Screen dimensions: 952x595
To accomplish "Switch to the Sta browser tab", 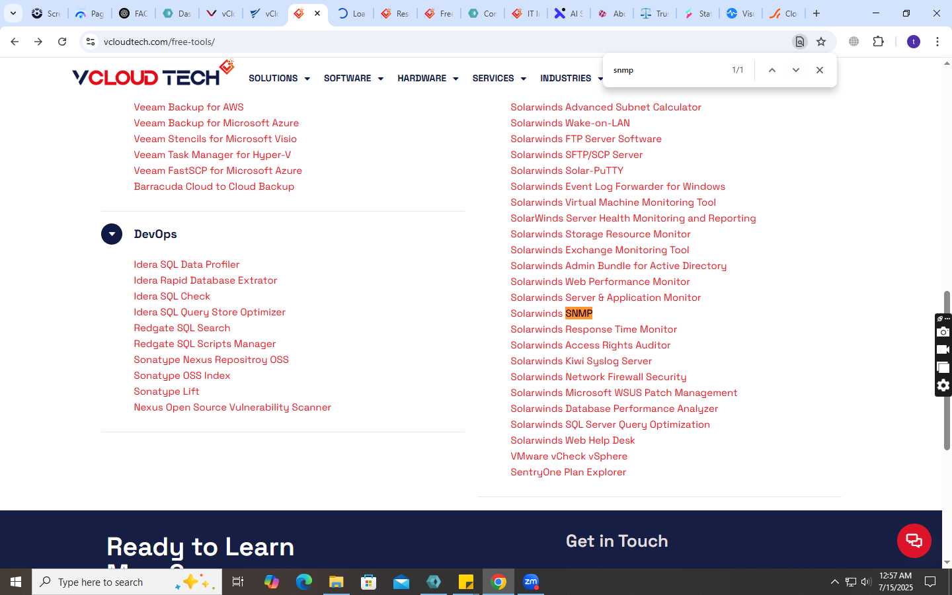I will tap(697, 13).
